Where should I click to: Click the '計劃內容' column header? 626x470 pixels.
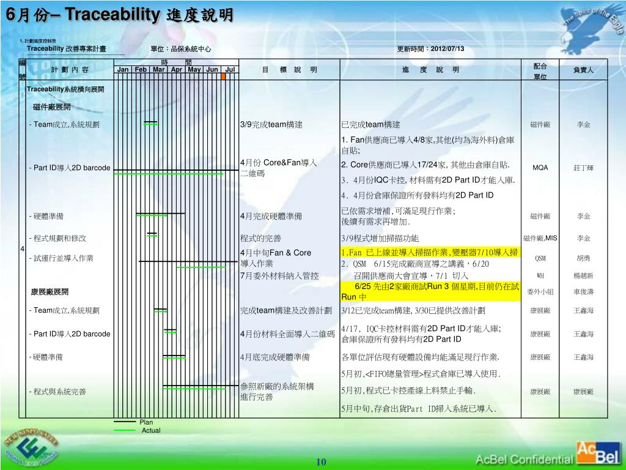[x=70, y=70]
